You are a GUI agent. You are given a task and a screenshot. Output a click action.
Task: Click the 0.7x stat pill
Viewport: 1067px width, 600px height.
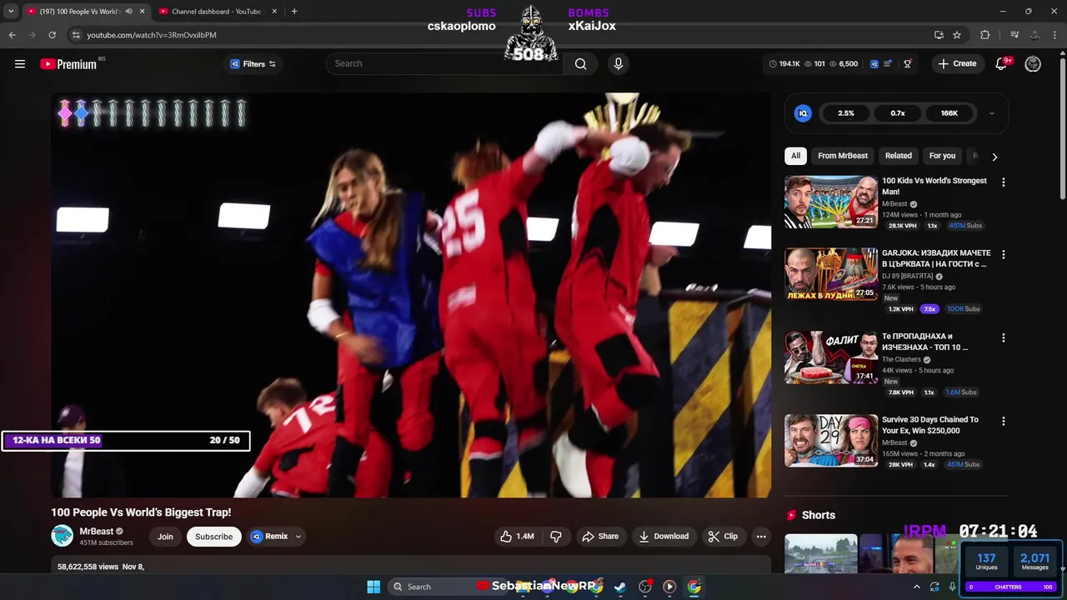point(898,113)
